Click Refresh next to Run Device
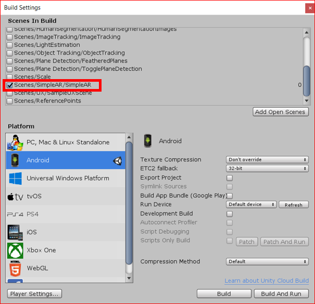 coord(294,205)
